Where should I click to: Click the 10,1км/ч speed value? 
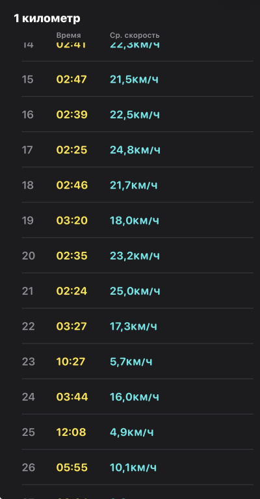point(133,468)
